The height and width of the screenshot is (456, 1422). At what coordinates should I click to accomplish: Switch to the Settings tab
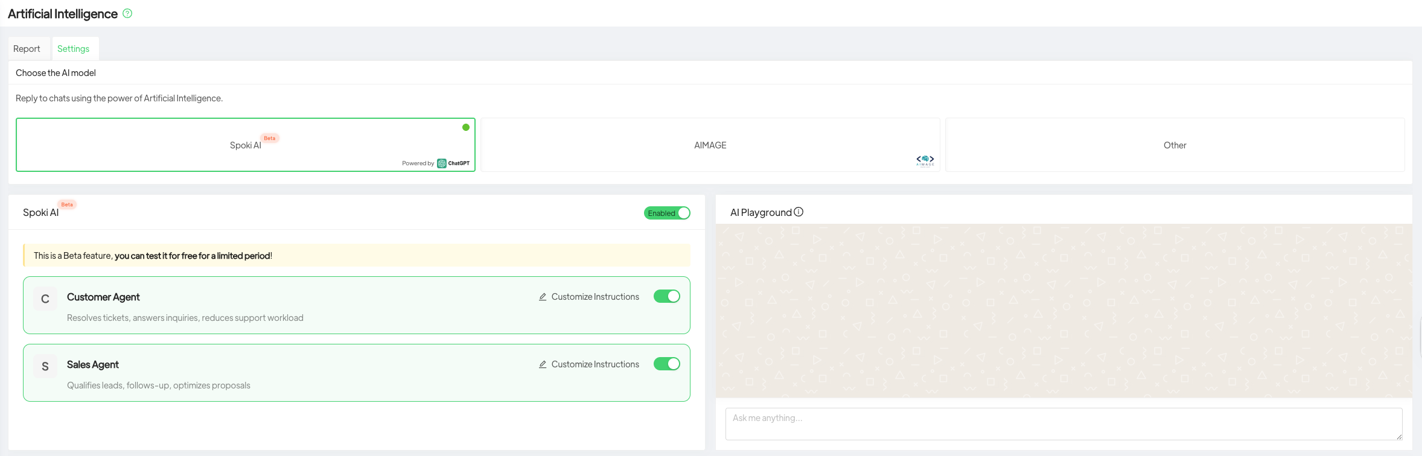[74, 49]
